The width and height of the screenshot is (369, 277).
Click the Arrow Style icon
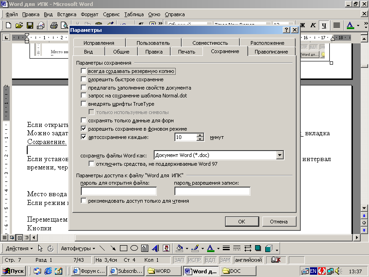pyautogui.click(x=248, y=248)
